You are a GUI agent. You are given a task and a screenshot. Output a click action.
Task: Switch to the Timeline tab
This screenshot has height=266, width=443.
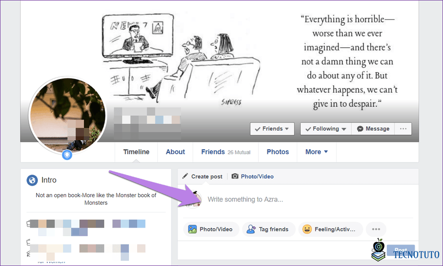[x=136, y=152]
